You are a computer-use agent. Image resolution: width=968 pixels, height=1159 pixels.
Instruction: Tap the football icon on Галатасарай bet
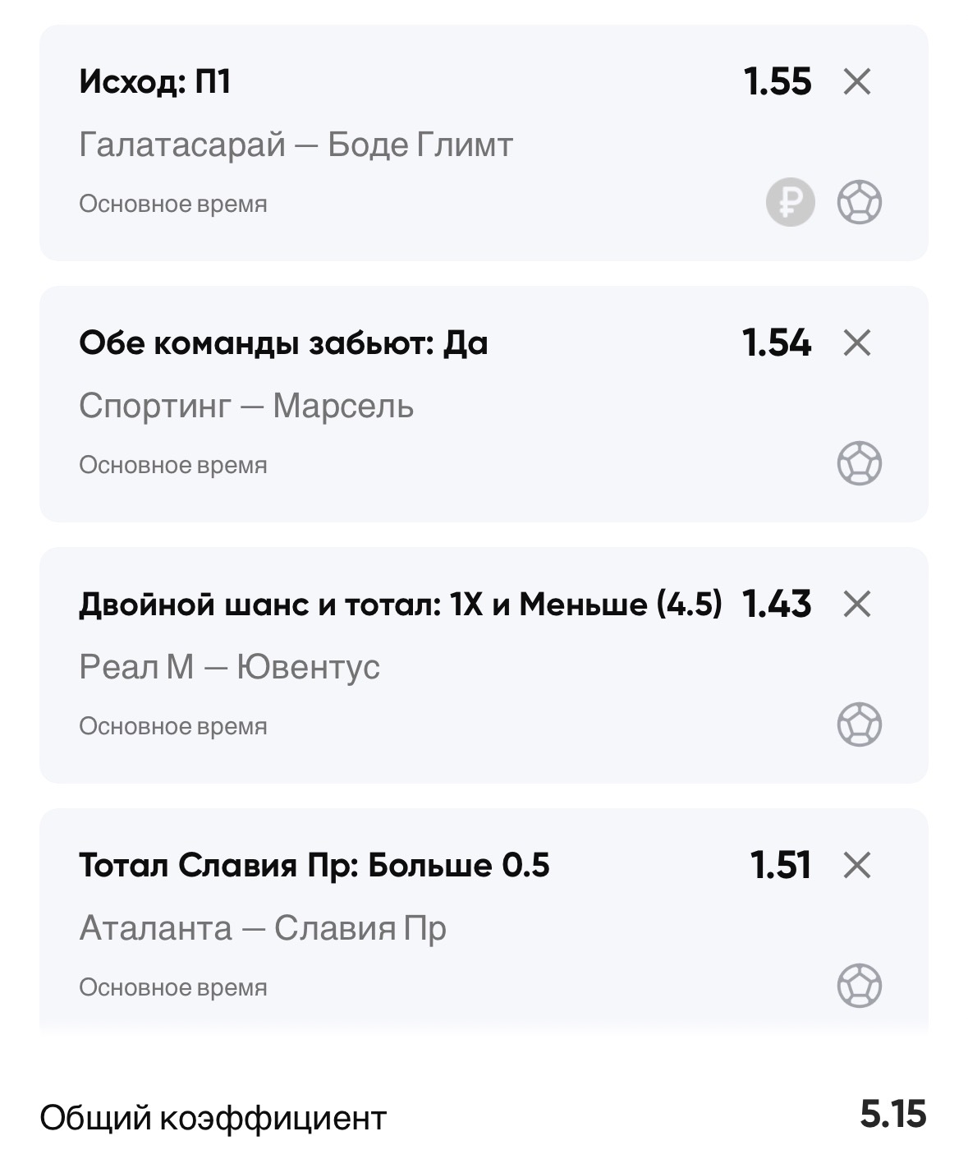[x=859, y=202]
